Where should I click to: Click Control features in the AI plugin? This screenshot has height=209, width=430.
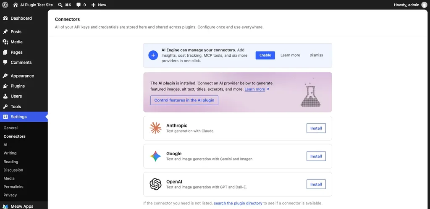184,100
